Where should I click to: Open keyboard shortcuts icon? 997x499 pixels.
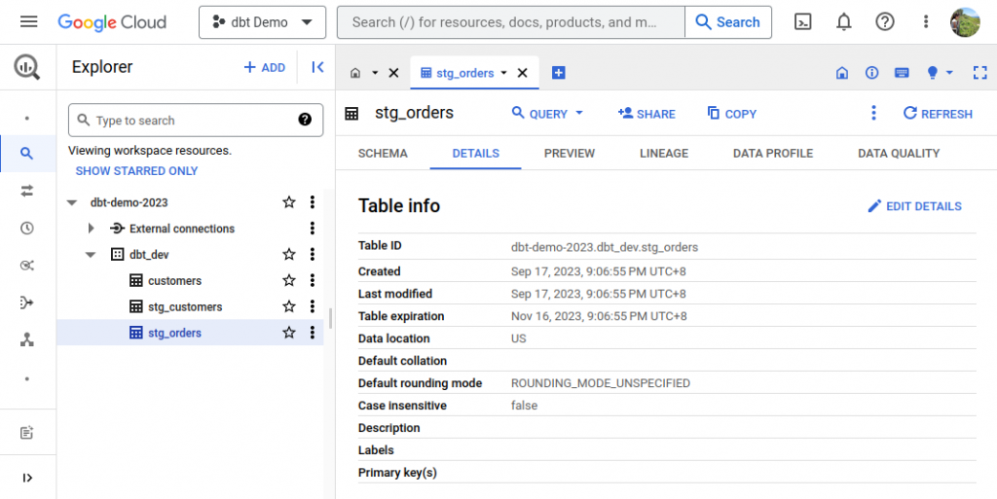click(x=902, y=73)
